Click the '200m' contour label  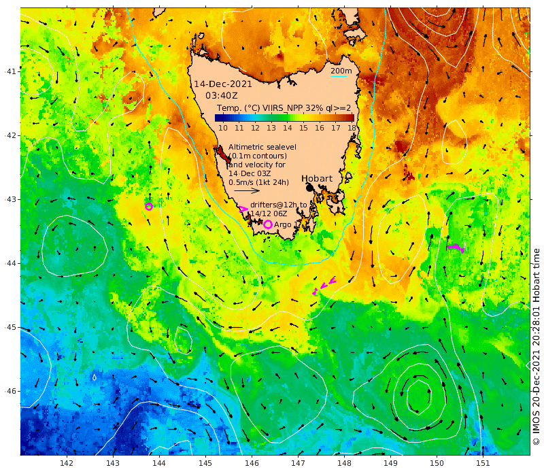[x=341, y=71]
